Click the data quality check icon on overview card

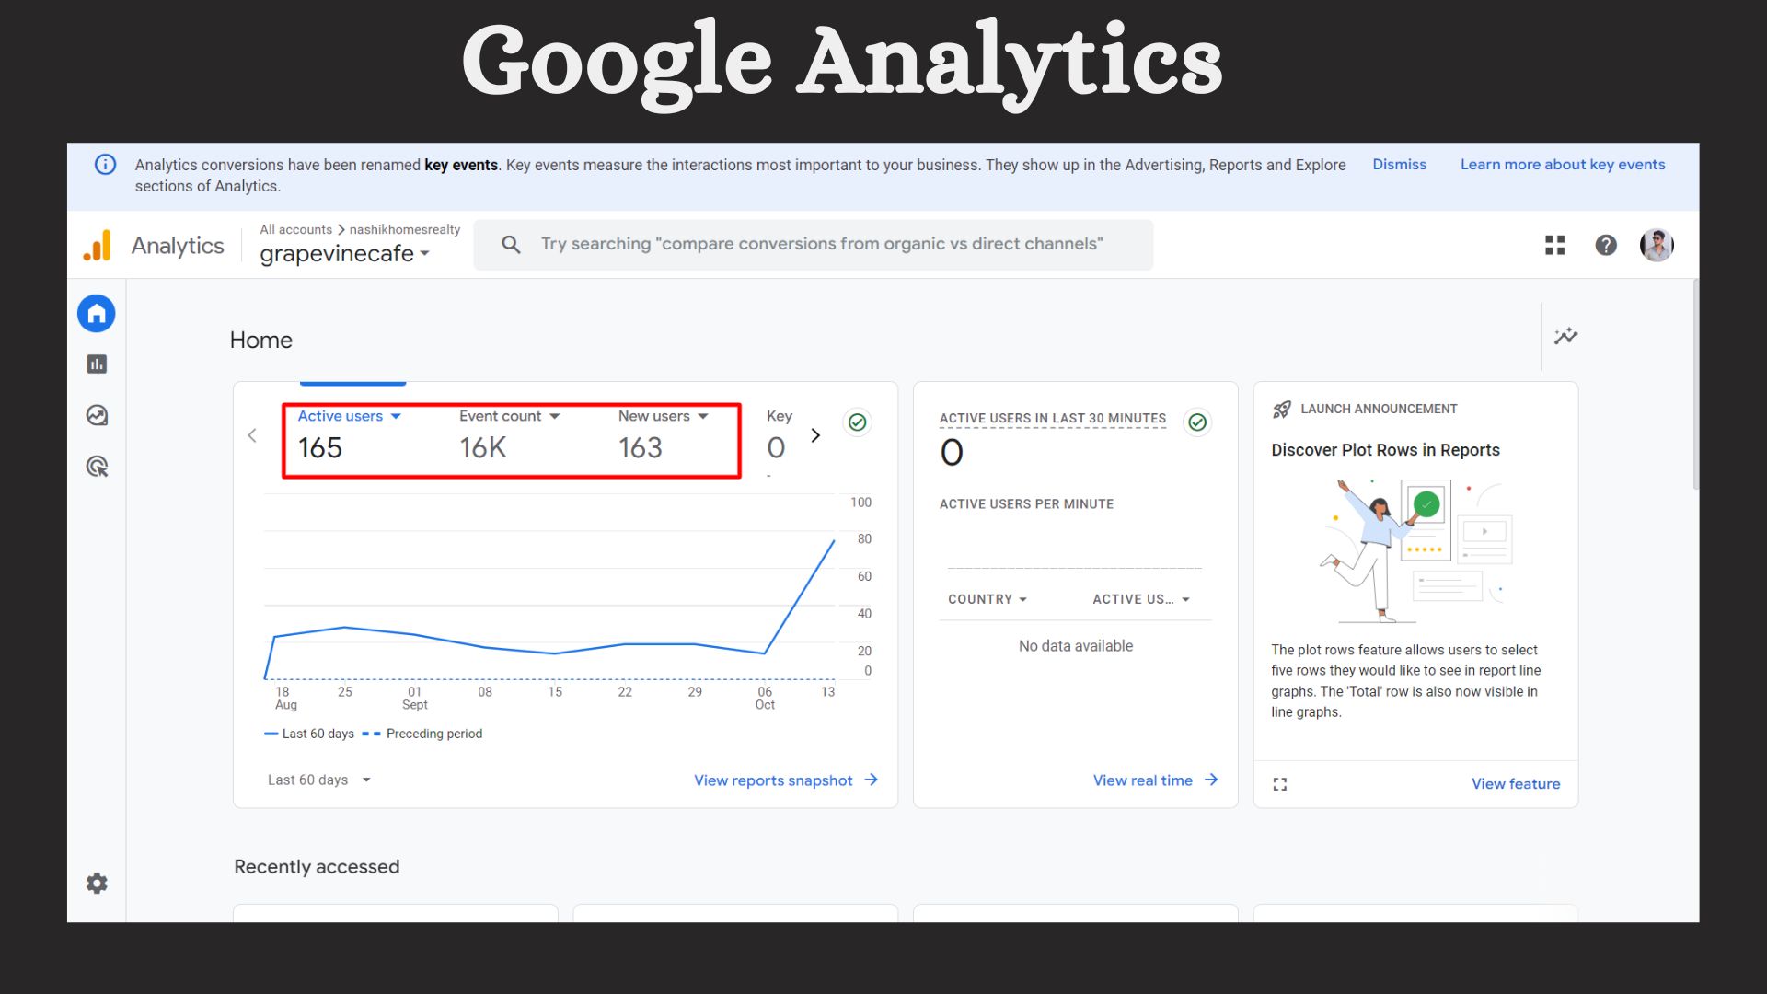(x=858, y=422)
